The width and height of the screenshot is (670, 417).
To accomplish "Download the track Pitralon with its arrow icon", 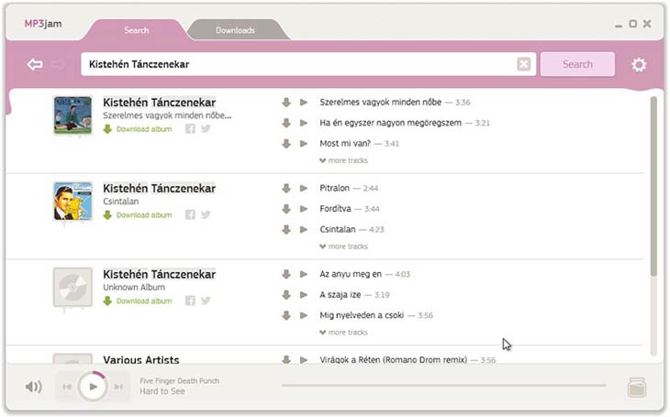I will coord(286,188).
